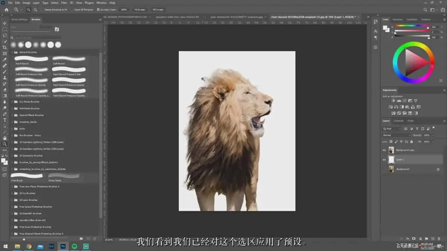Open Photoshop from Windows taskbar
Image resolution: width=447 pixels, height=251 pixels.
point(63,246)
